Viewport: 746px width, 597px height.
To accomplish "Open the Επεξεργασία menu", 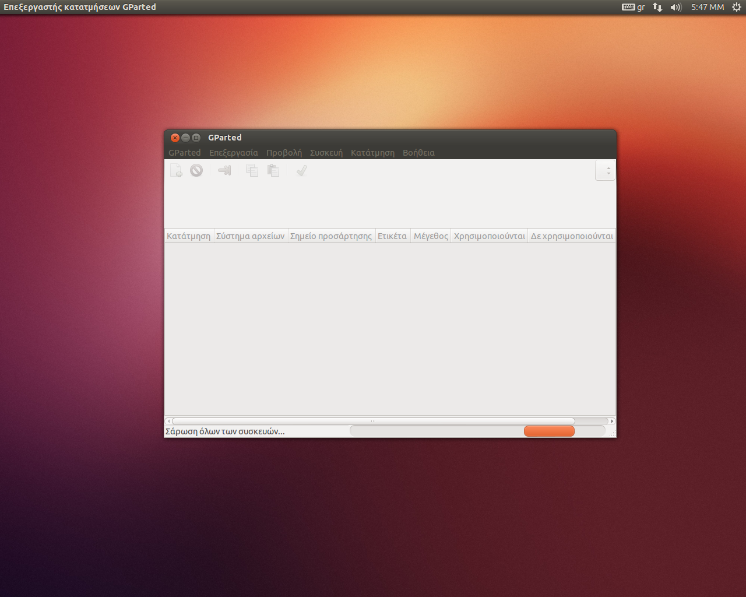I will tap(234, 153).
